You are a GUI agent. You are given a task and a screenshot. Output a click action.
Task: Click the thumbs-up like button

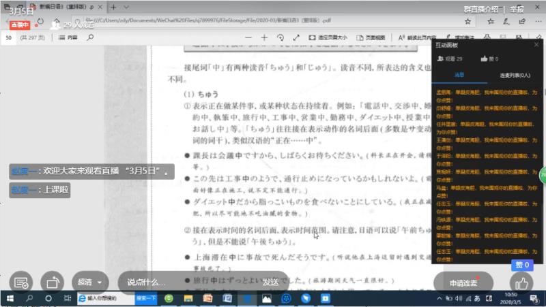[522, 282]
